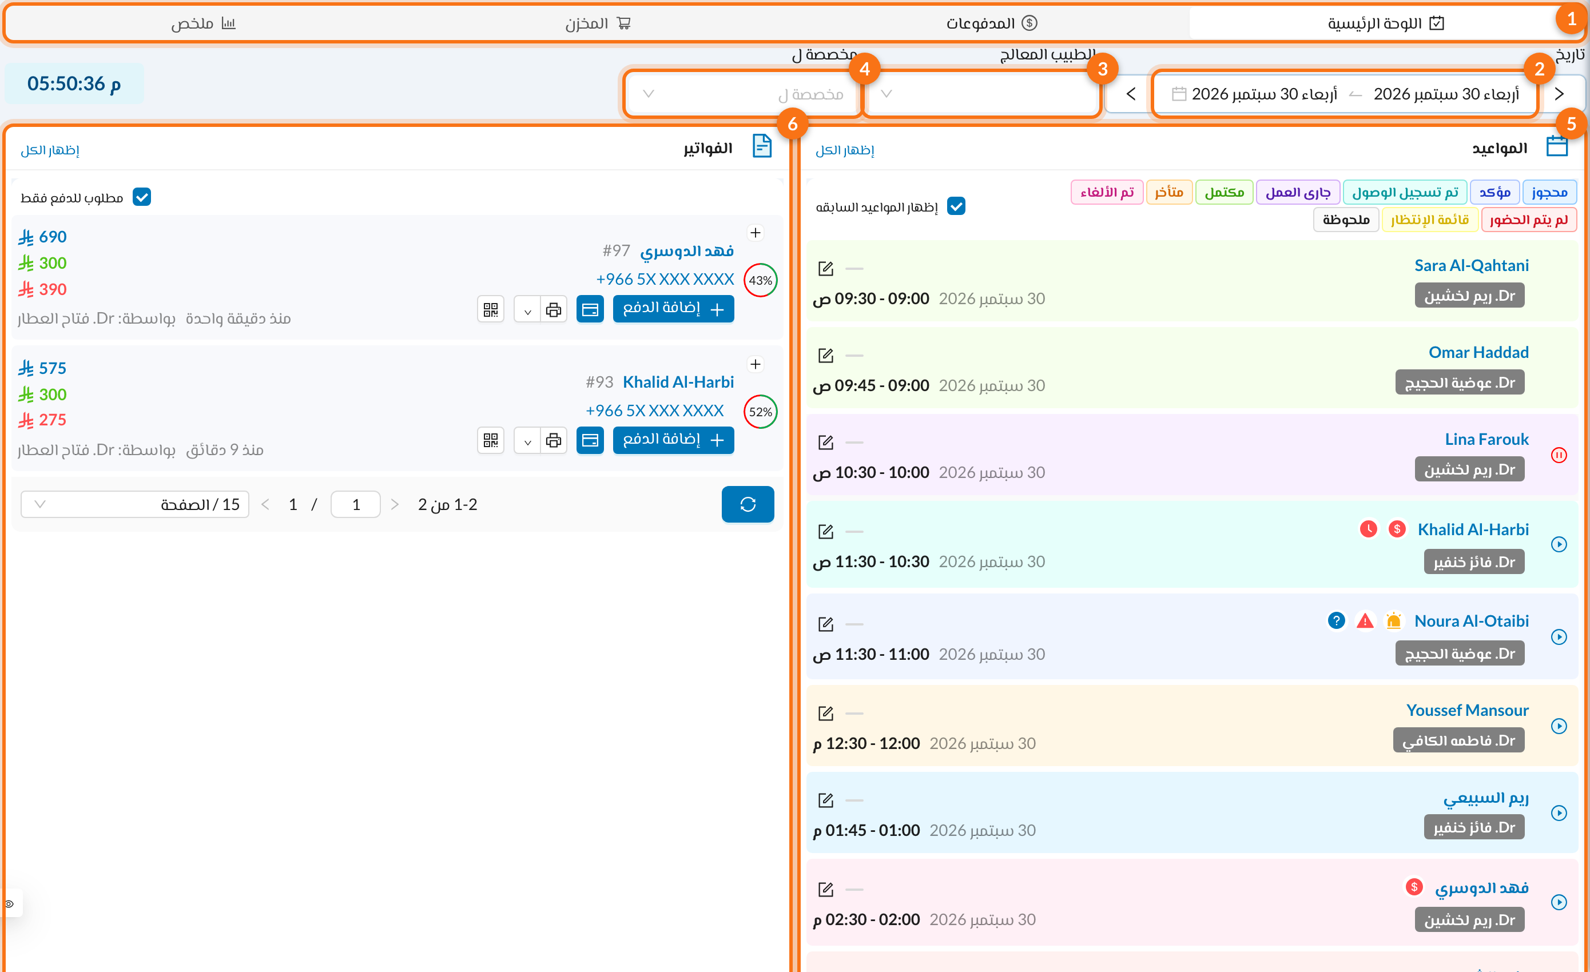The image size is (1590, 972).
Task: Add payment for Khalid Al-Harbi invoice #93
Action: [673, 440]
